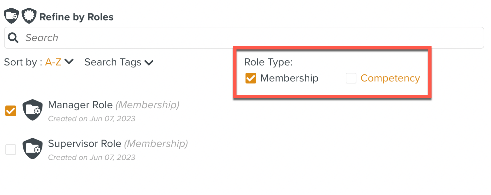Select the Manager Role name
This screenshot has width=491, height=195.
(x=80, y=105)
